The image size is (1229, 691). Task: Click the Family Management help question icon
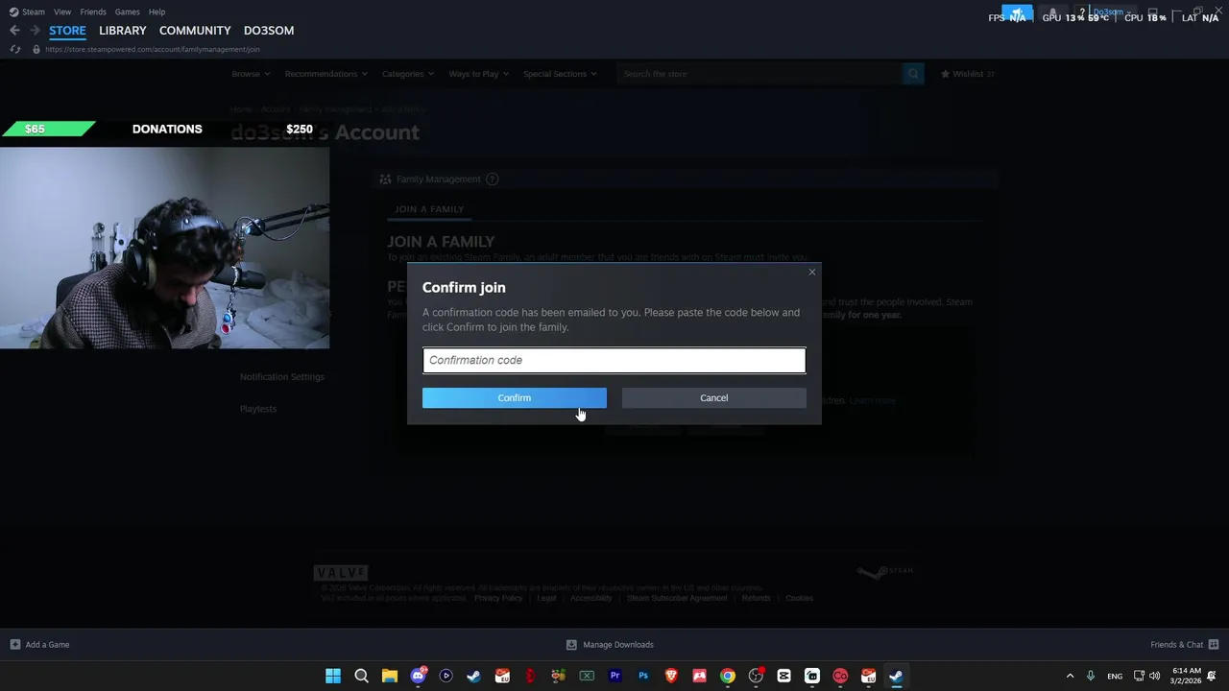pos(492,179)
